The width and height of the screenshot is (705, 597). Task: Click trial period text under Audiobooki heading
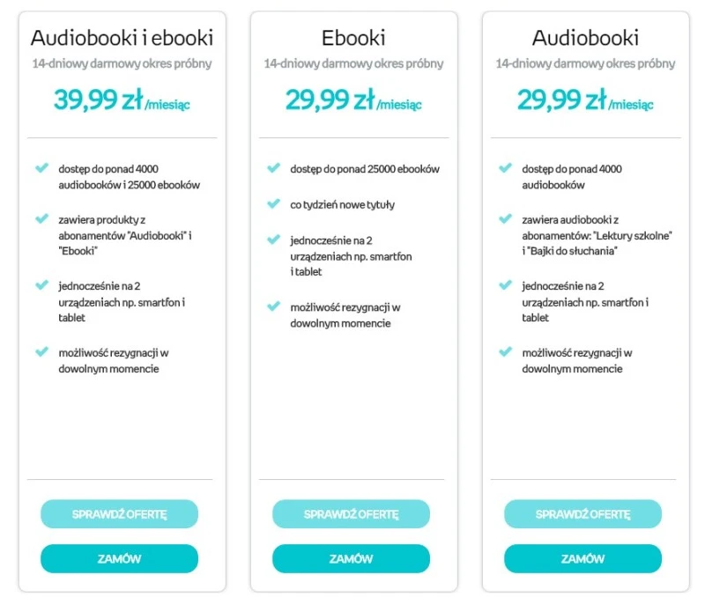pos(585,63)
